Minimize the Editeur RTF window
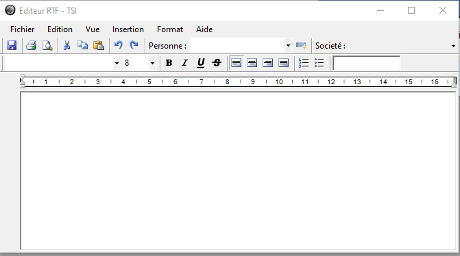This screenshot has width=460, height=256. click(380, 10)
